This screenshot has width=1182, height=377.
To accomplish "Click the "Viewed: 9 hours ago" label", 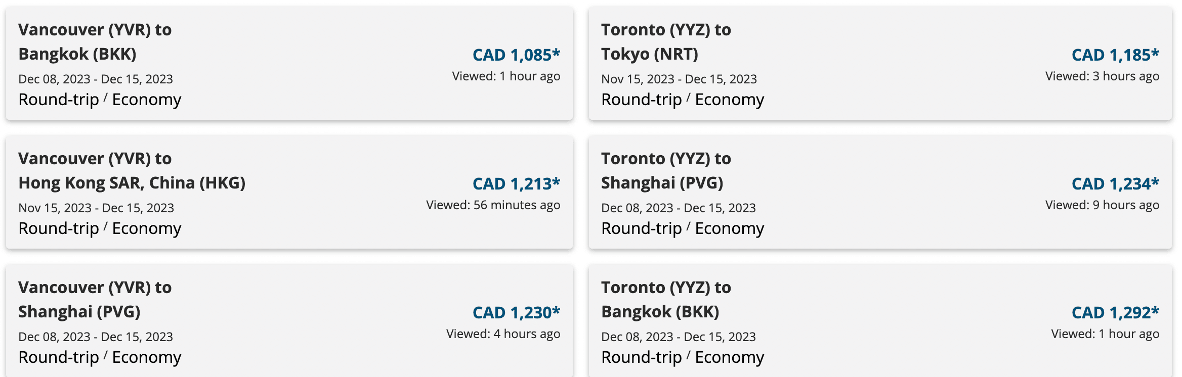I will (x=1102, y=205).
